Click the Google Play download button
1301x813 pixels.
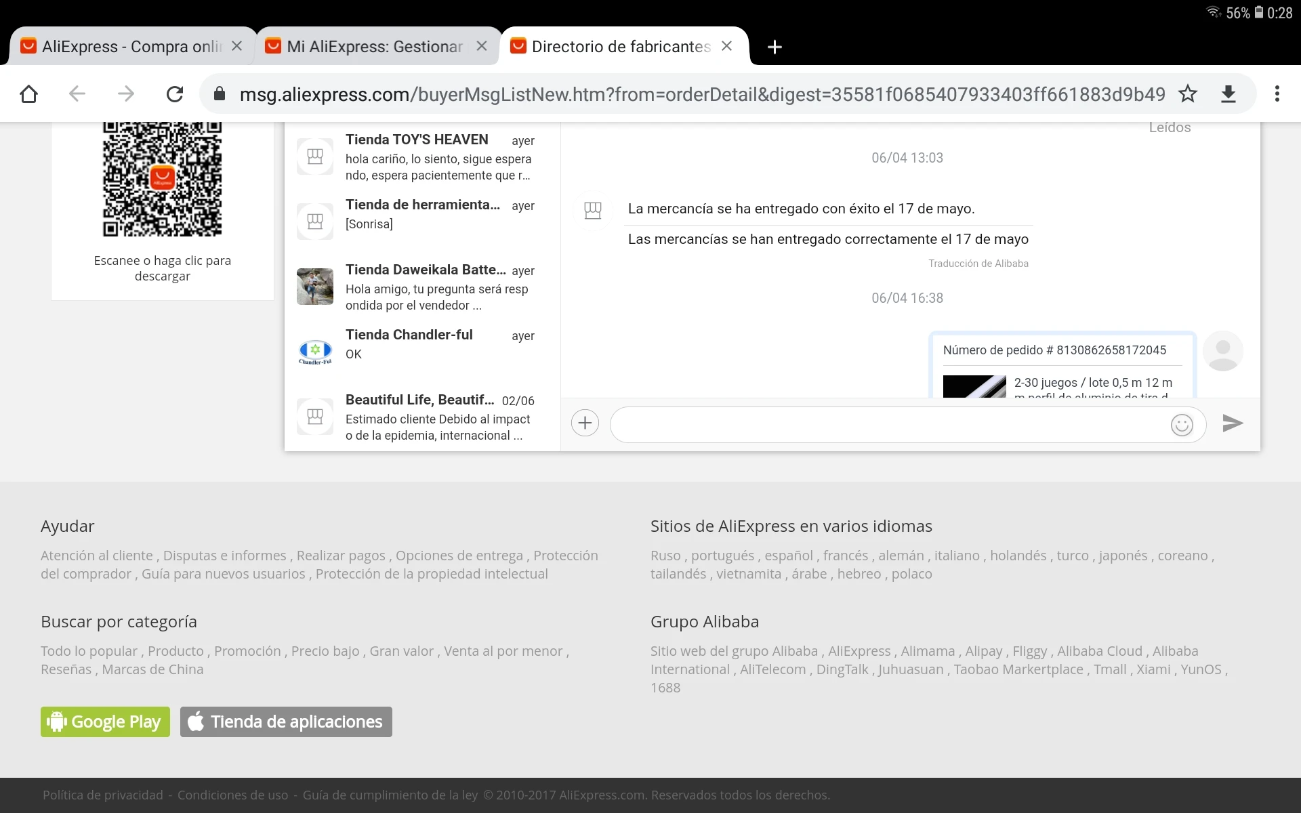pyautogui.click(x=105, y=722)
